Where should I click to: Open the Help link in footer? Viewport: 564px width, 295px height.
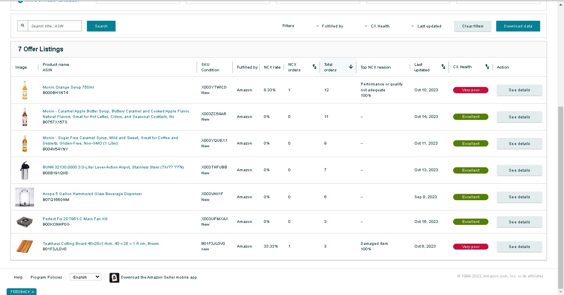[18, 277]
